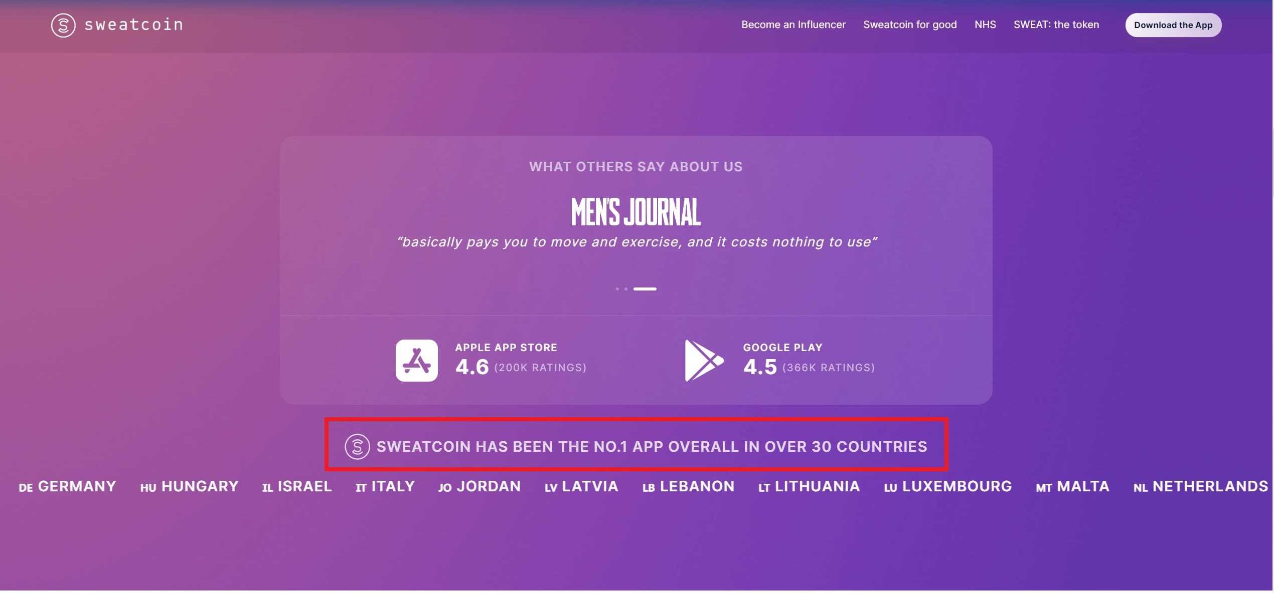Screen dimensions: 1274x593
Task: Click the Download the App button
Action: 1173,25
